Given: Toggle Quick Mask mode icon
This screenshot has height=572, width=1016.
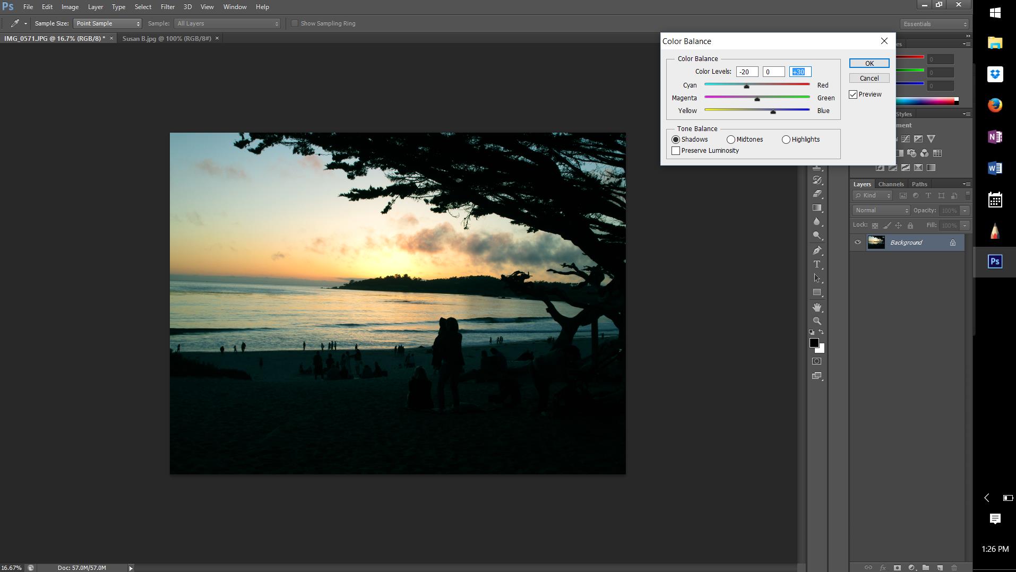Looking at the screenshot, I should [x=817, y=361].
